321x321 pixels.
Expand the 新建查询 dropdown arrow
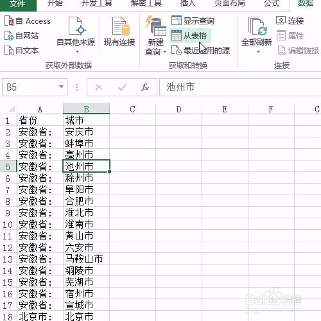click(164, 51)
